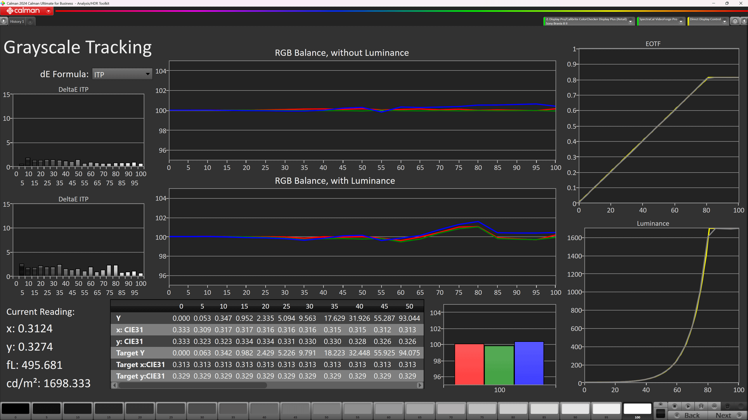748x420 pixels.
Task: Open the Direct Display Control dropdown
Action: point(724,21)
